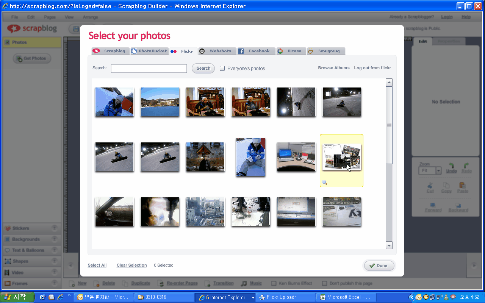Click the Duplicate page button
Image resolution: width=485 pixels, height=303 pixels.
click(x=136, y=283)
